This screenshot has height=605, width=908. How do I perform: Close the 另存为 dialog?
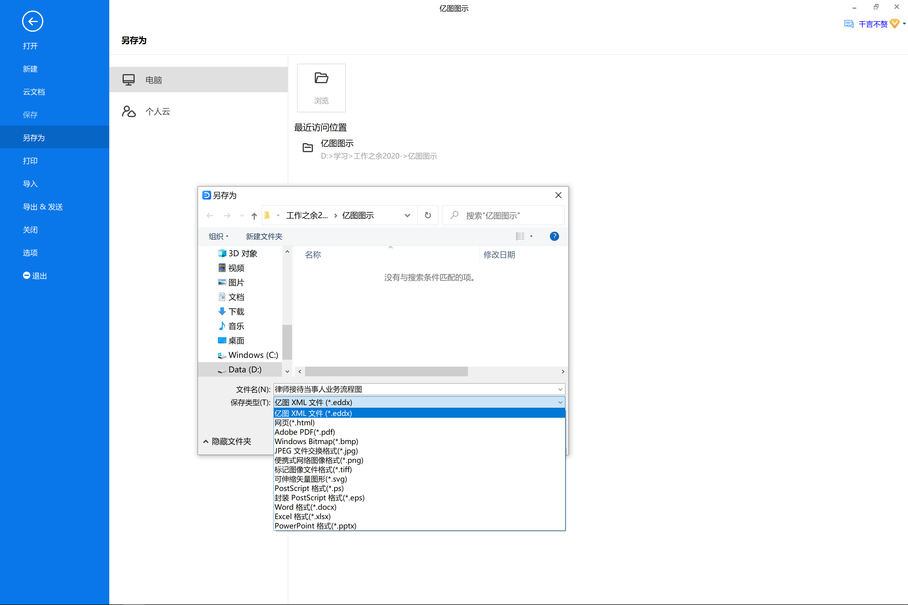[x=558, y=195]
